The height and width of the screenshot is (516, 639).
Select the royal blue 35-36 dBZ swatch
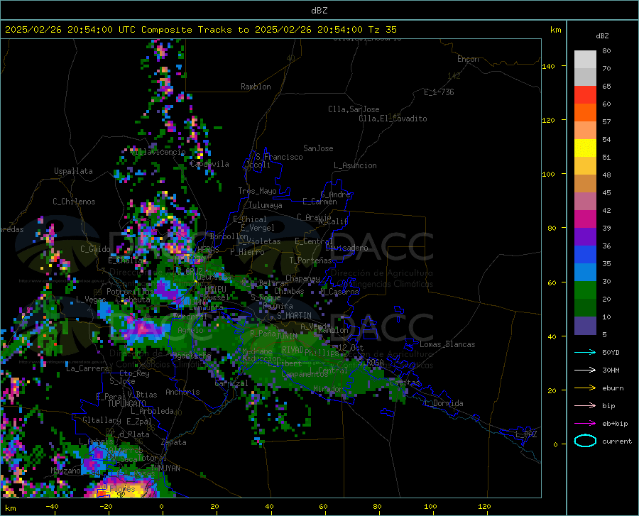coord(585,255)
